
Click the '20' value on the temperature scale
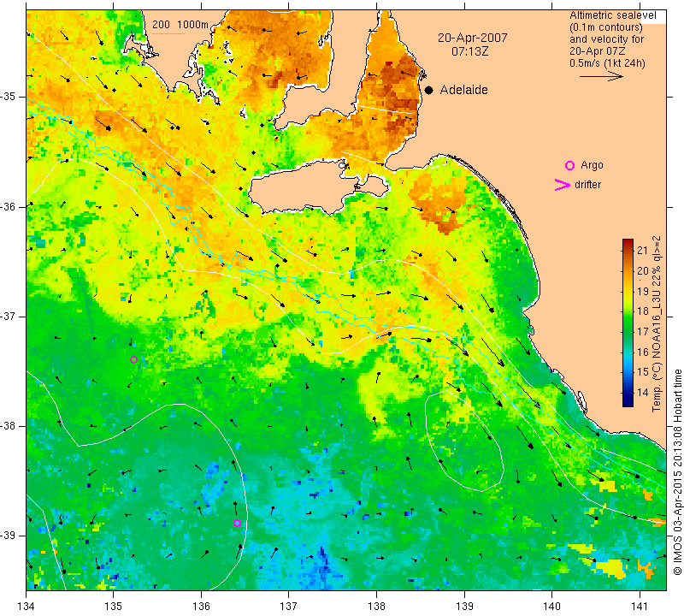(643, 270)
